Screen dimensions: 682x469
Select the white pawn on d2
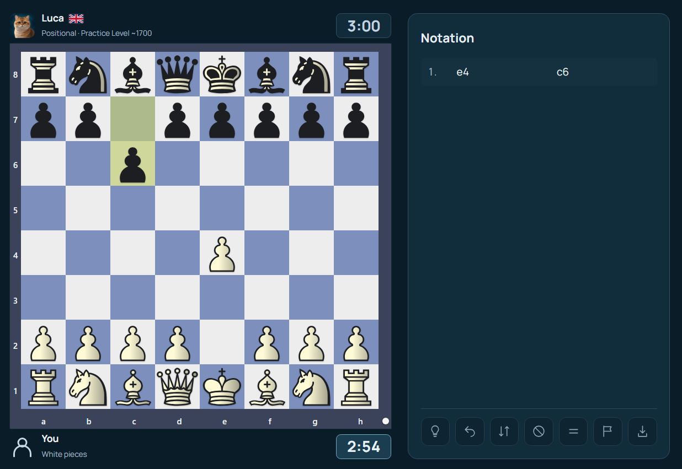coord(177,342)
